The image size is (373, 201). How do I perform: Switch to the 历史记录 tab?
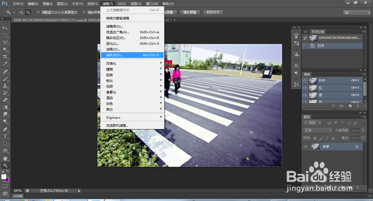click(x=318, y=32)
